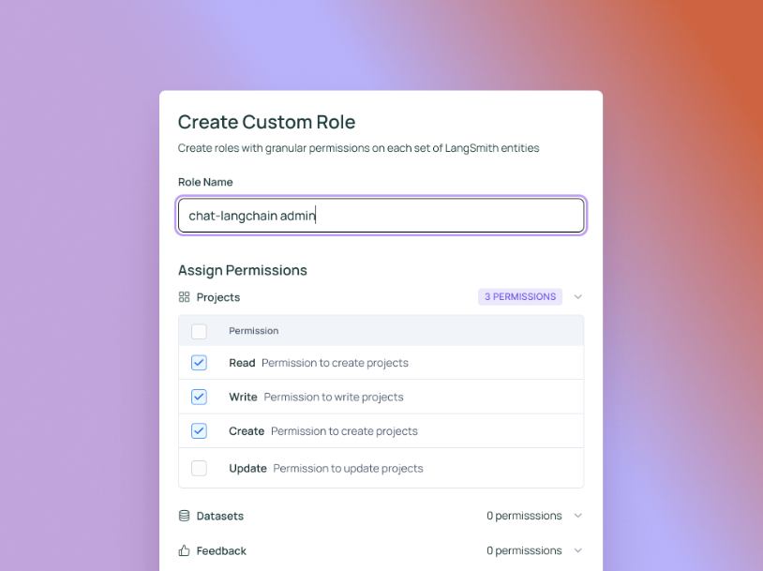
Task: Click the Datasets database icon
Action: [x=184, y=516]
